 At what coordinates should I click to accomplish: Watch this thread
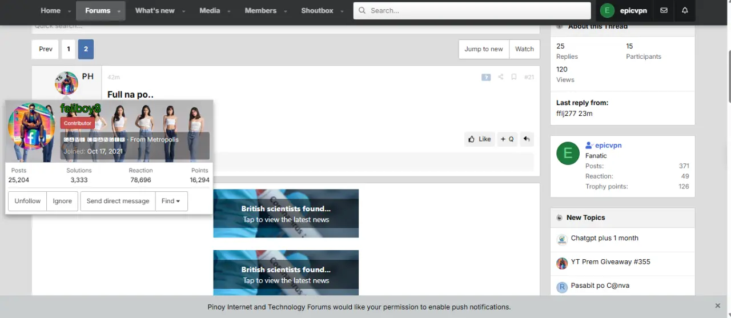(x=524, y=49)
